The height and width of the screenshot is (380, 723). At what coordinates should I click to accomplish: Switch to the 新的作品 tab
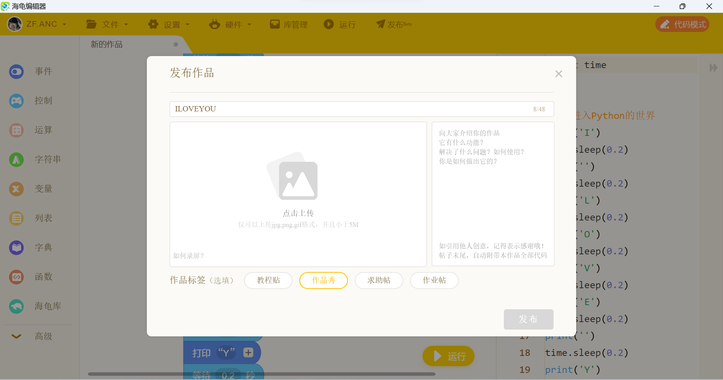point(107,44)
